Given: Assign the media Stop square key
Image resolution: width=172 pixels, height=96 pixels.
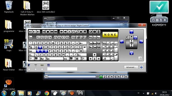Looking at the screenshot, I should [48, 32].
